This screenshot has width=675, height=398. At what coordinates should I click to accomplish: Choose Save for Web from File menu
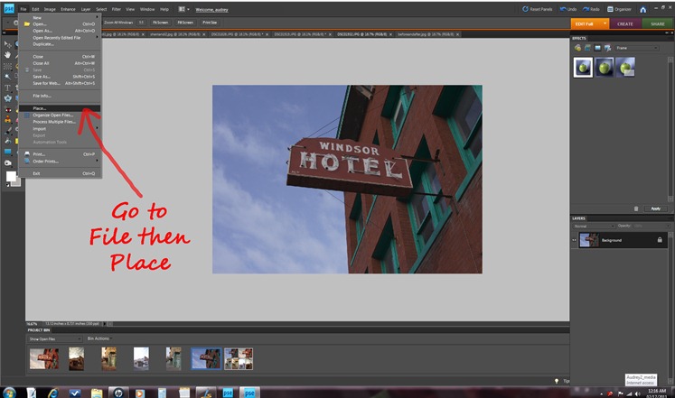[47, 82]
